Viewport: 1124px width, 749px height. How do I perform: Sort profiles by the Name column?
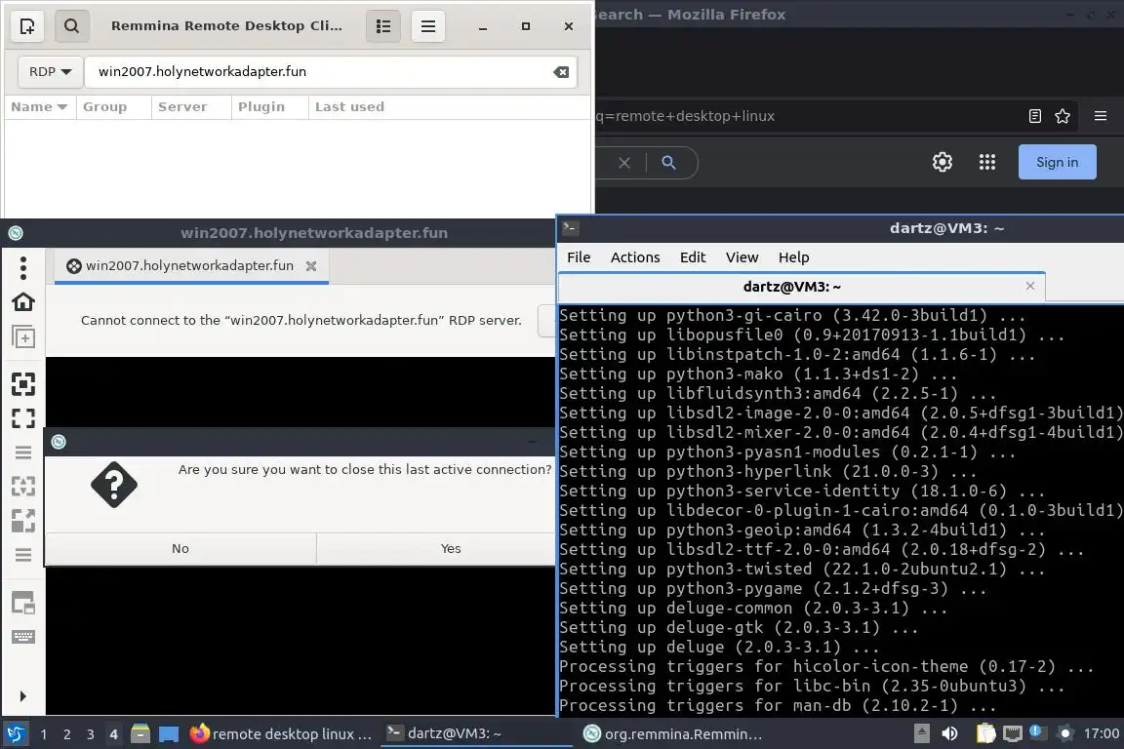coord(39,107)
